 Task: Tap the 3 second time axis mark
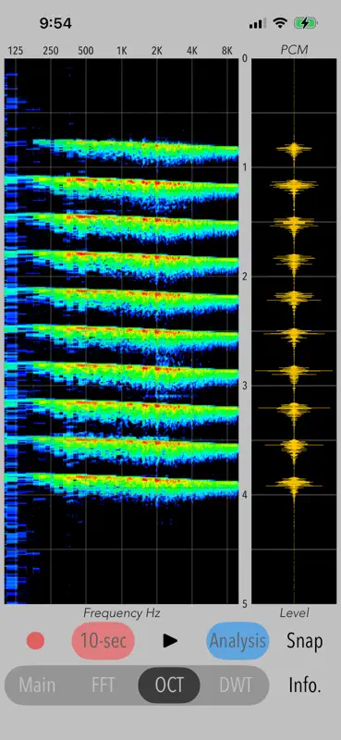(244, 386)
